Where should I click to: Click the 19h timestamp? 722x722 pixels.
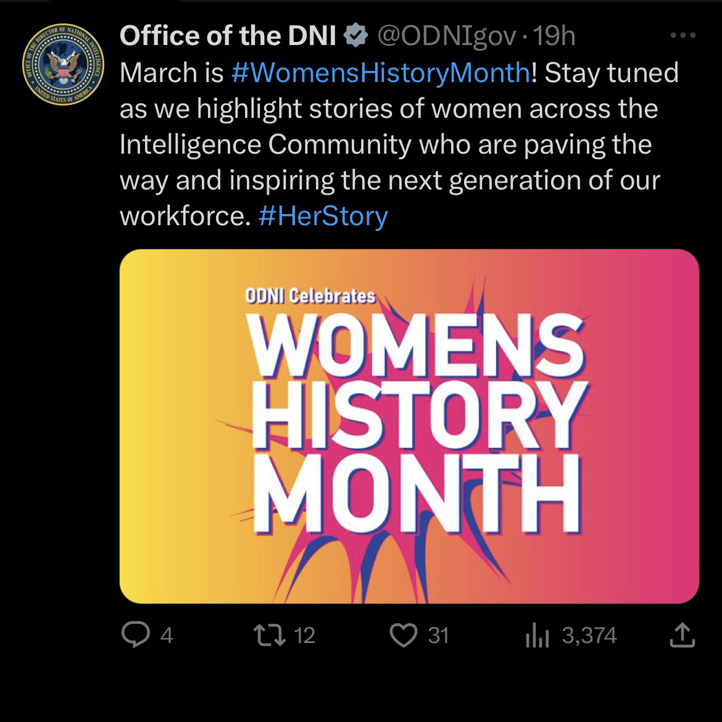coord(554,36)
